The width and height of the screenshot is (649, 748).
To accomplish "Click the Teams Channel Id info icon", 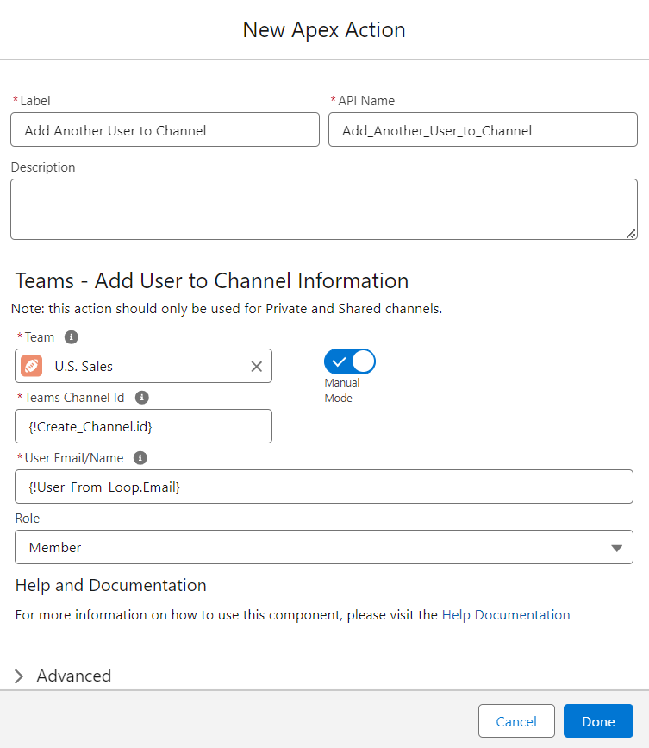I will 141,398.
